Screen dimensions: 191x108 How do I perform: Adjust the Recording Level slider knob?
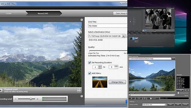coord(31,99)
